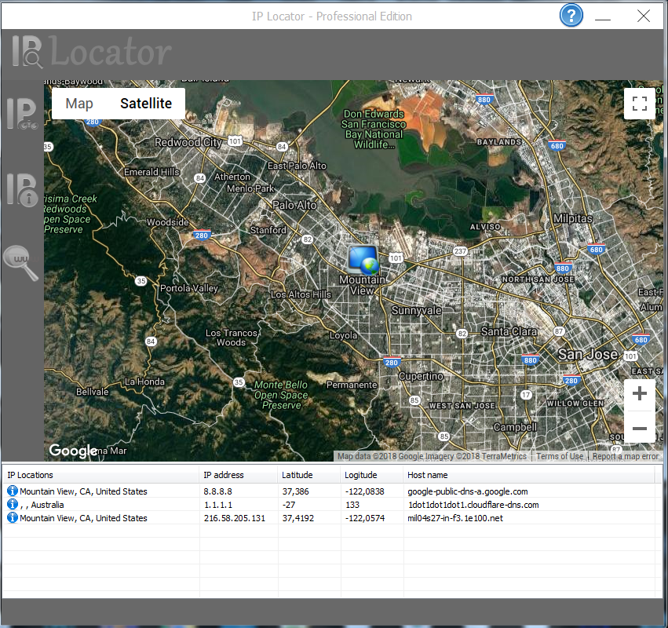Viewport: 668px width, 628px height.
Task: Click info icon for 216.58.205.131 row
Action: tap(13, 517)
